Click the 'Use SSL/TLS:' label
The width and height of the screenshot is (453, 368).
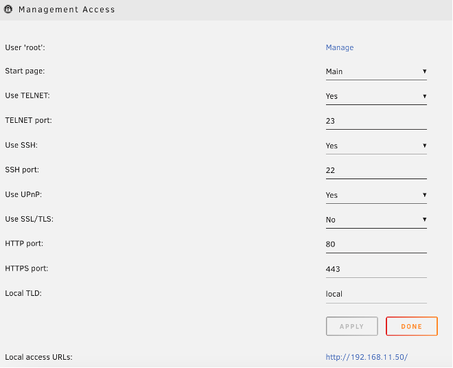[x=30, y=220]
